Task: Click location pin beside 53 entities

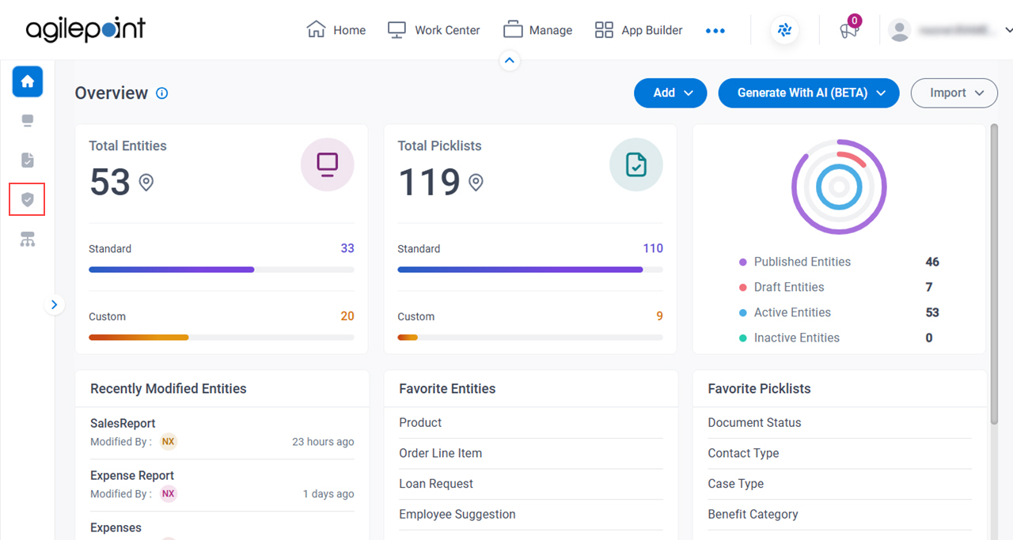Action: [146, 183]
